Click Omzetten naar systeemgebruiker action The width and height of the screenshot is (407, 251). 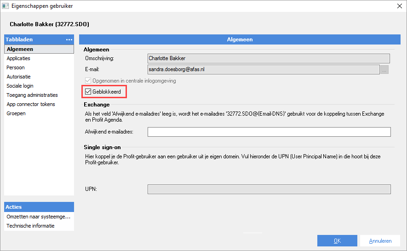coord(38,217)
